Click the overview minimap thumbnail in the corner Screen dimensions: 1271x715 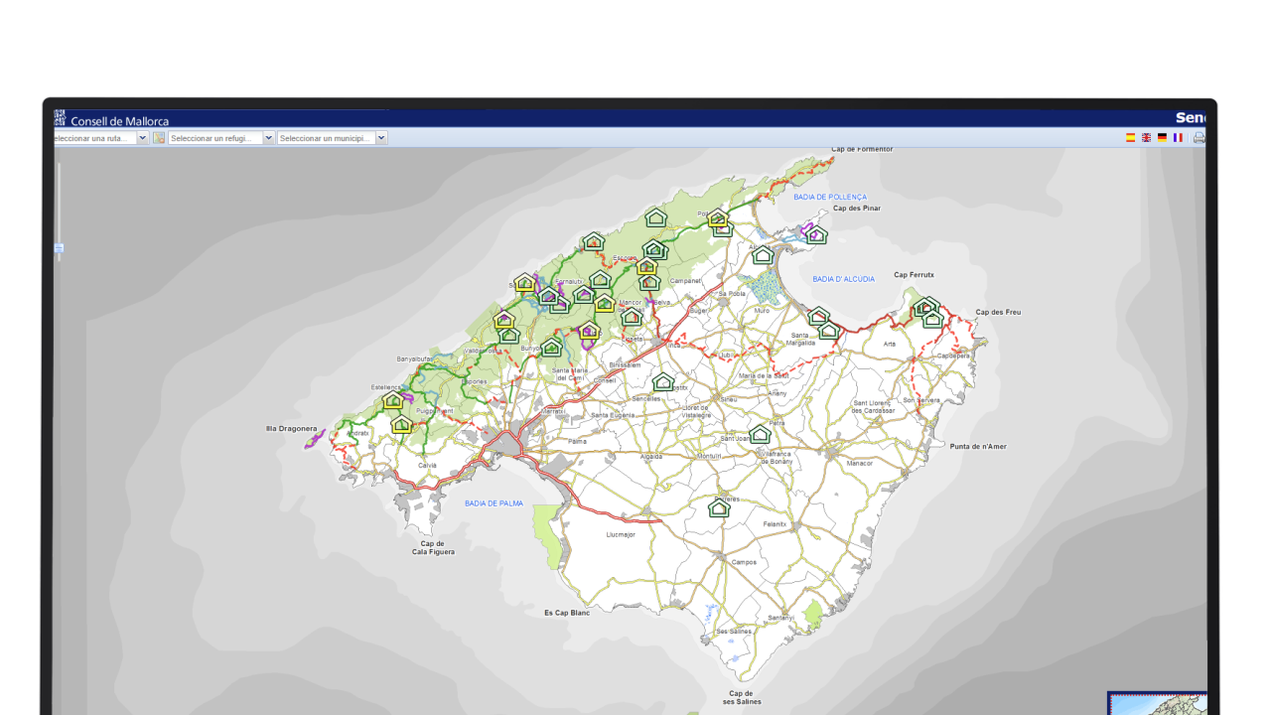[x=1157, y=703]
